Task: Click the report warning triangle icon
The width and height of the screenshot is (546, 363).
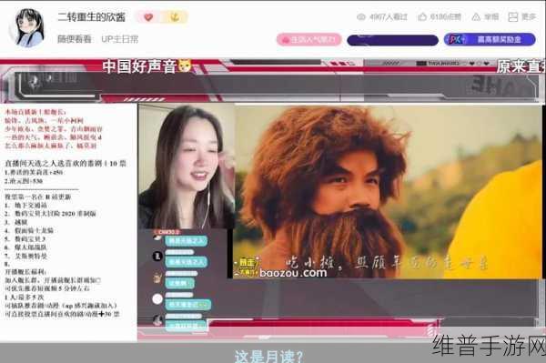Action: pos(476,16)
